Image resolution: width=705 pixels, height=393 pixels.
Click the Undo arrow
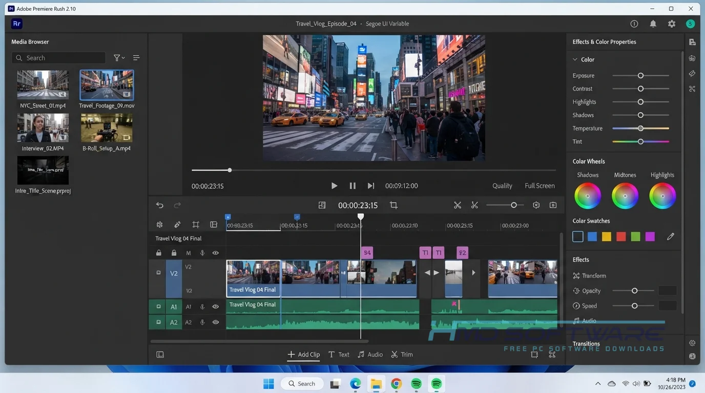pos(160,205)
